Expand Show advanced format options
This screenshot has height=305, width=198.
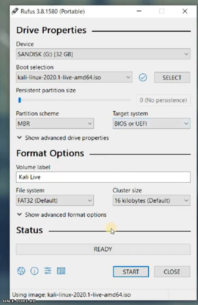click(x=62, y=215)
